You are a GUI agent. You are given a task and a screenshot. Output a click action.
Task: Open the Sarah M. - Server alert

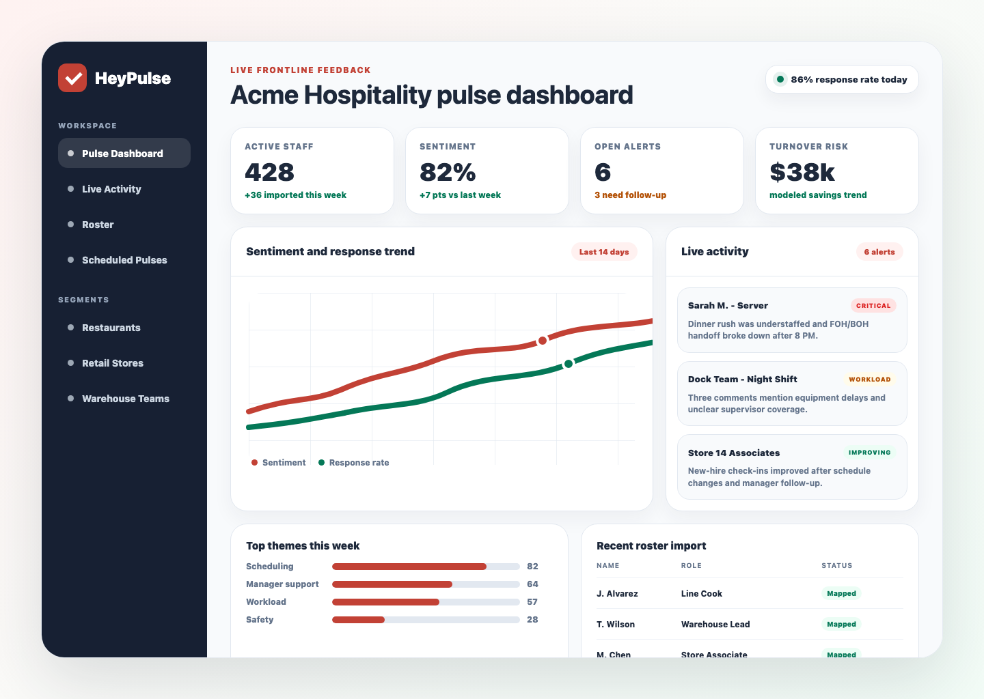[792, 320]
